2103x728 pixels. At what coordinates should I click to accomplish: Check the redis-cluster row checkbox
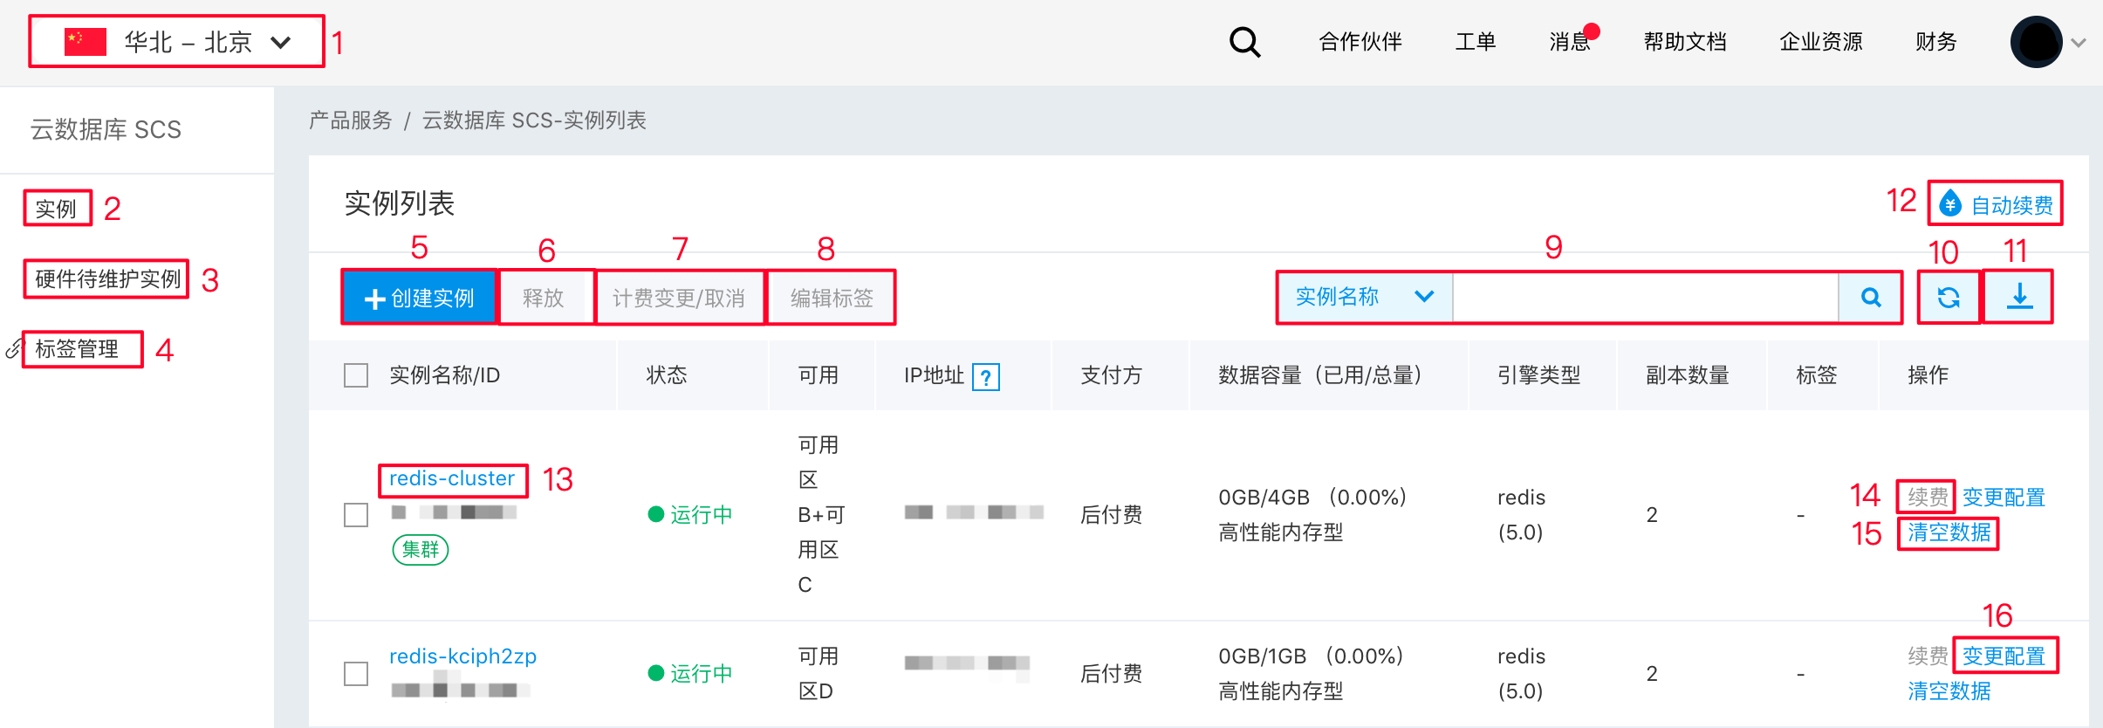(356, 515)
